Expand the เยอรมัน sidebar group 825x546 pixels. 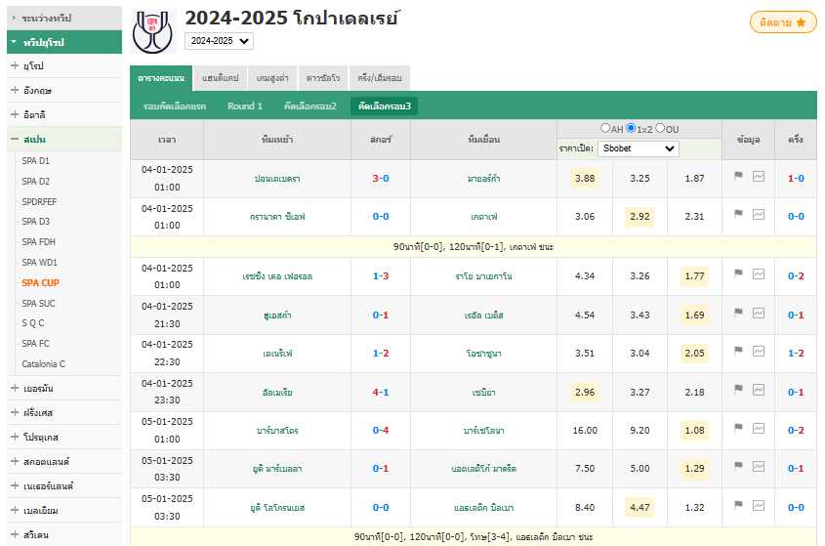pos(64,388)
